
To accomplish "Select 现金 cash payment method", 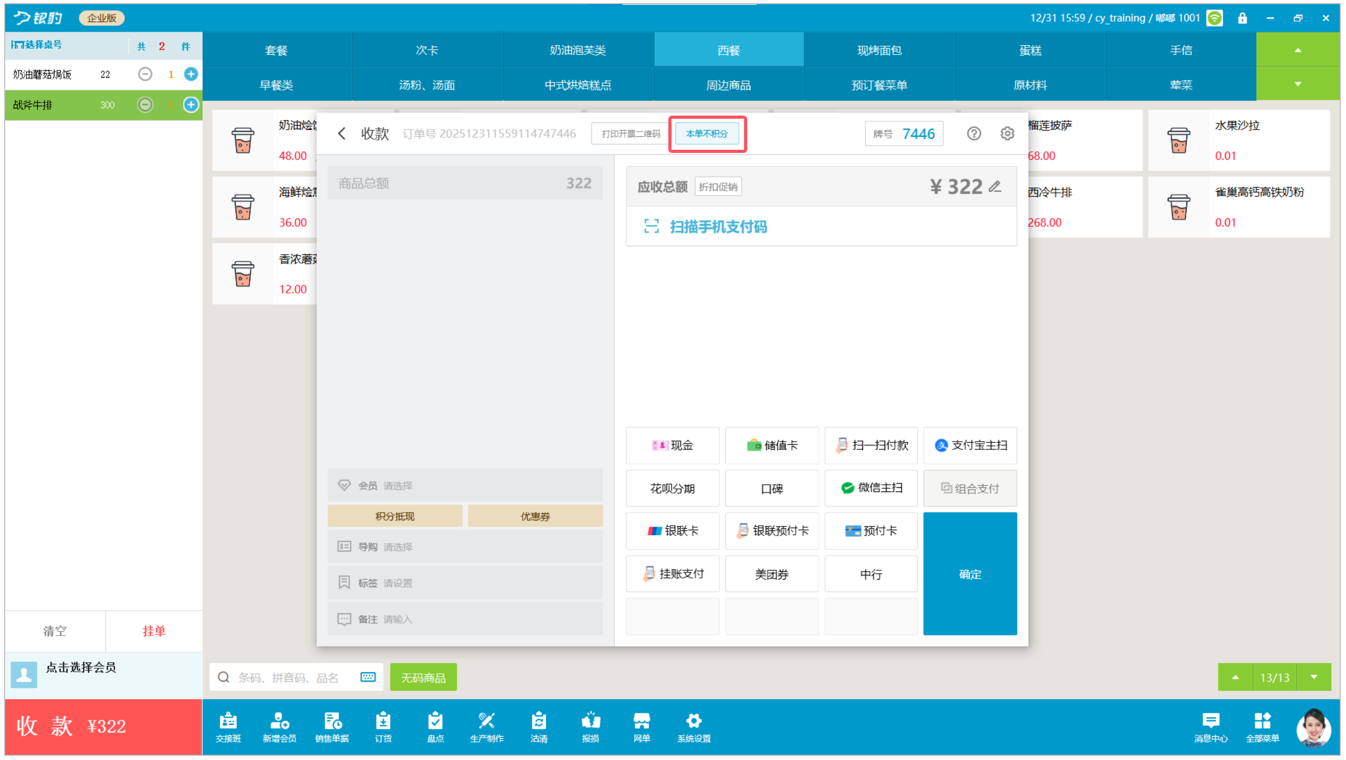I will pyautogui.click(x=672, y=445).
